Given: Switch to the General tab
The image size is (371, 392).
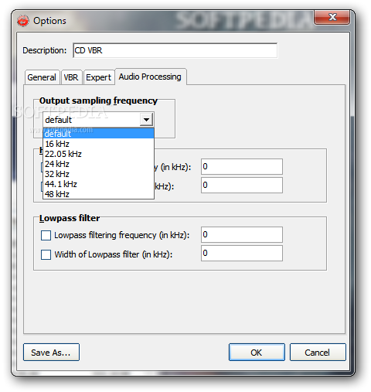Looking at the screenshot, I should coord(42,77).
